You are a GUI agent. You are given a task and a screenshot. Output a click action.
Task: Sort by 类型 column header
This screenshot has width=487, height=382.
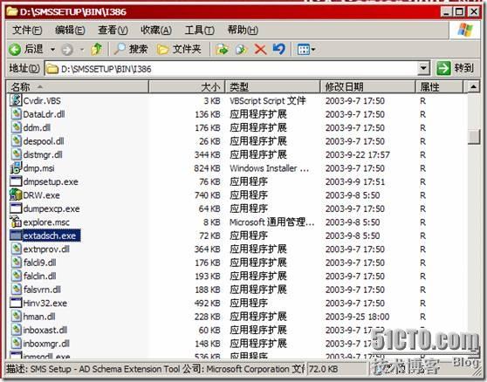(272, 87)
